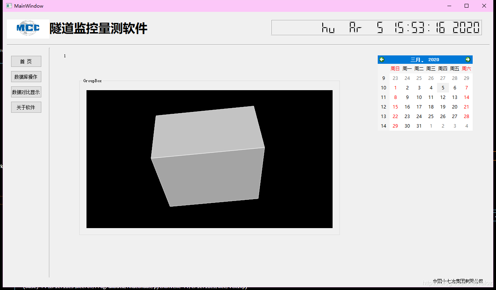Open 数据库操作 database operations

tap(26, 77)
